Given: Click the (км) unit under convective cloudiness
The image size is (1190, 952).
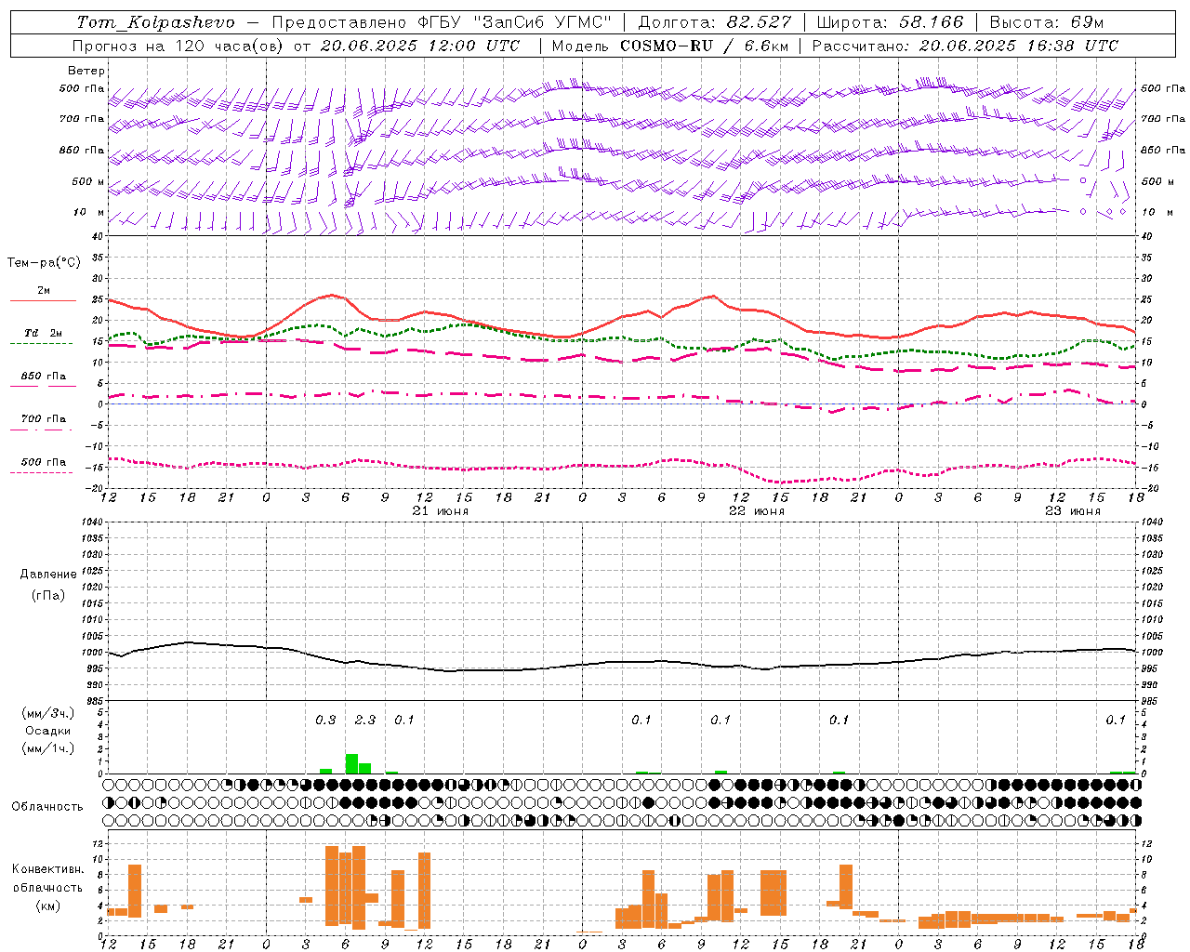Looking at the screenshot, I should [x=47, y=906].
